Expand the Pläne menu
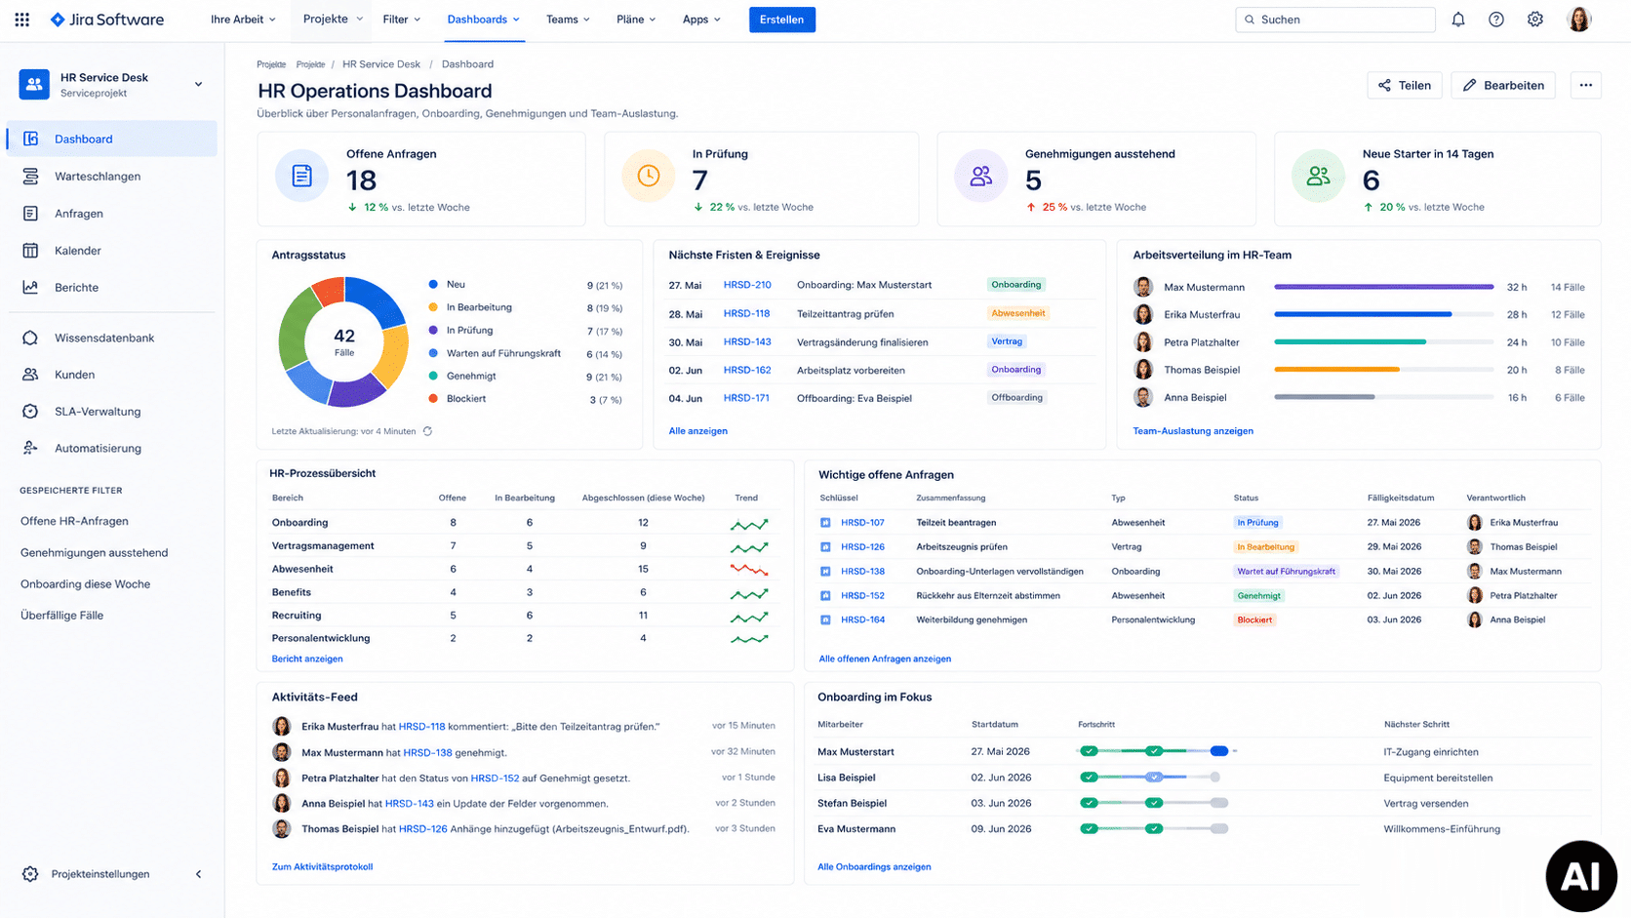 636,20
